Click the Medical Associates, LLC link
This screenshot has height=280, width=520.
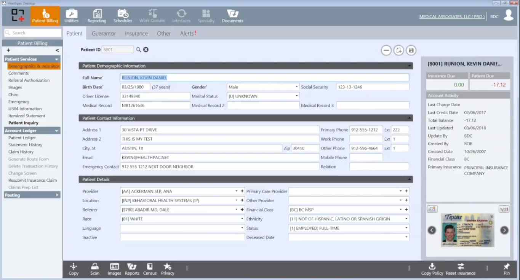tap(452, 17)
